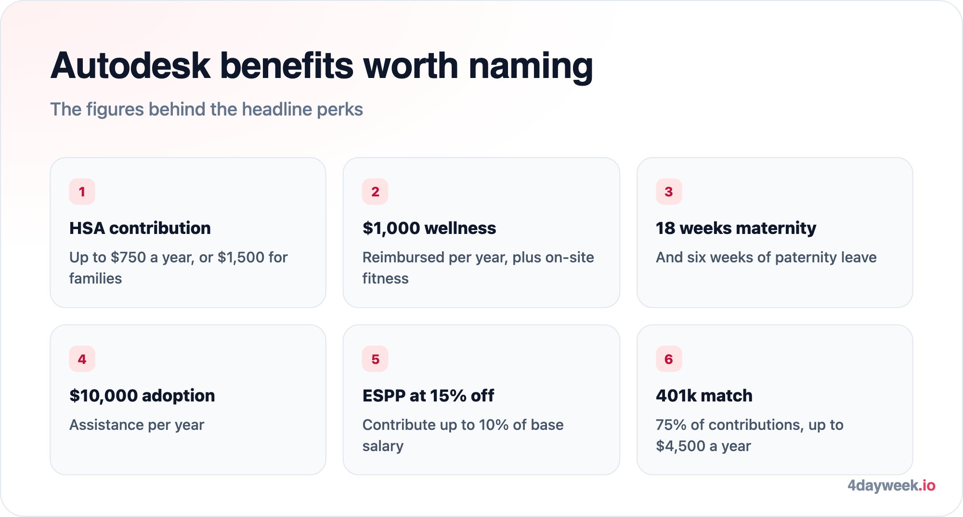Click the $10,000 adoption heading
This screenshot has height=517, width=963.
pos(142,396)
